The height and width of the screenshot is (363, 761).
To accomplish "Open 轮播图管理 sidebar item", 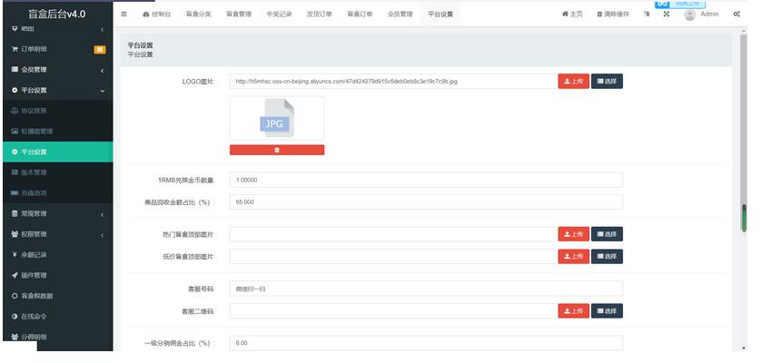I will (x=58, y=131).
